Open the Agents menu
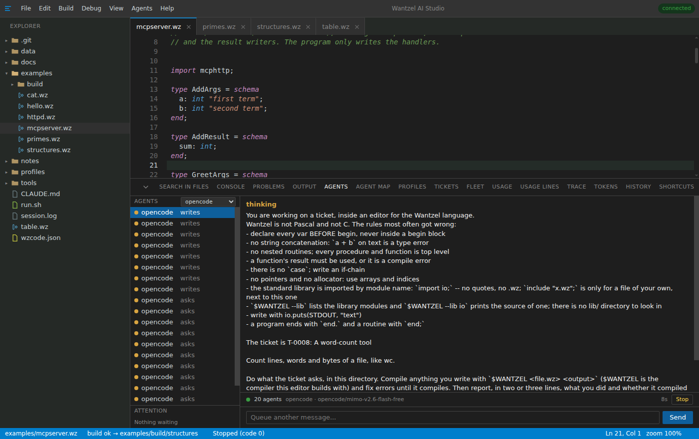This screenshot has width=699, height=439. click(142, 8)
